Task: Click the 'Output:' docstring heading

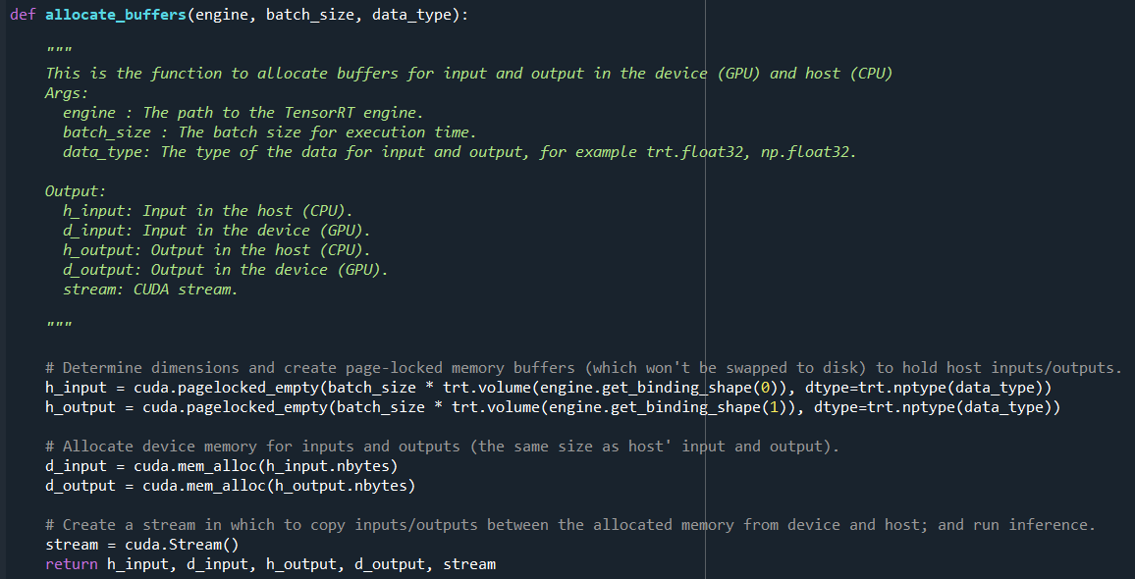Action: (x=76, y=191)
